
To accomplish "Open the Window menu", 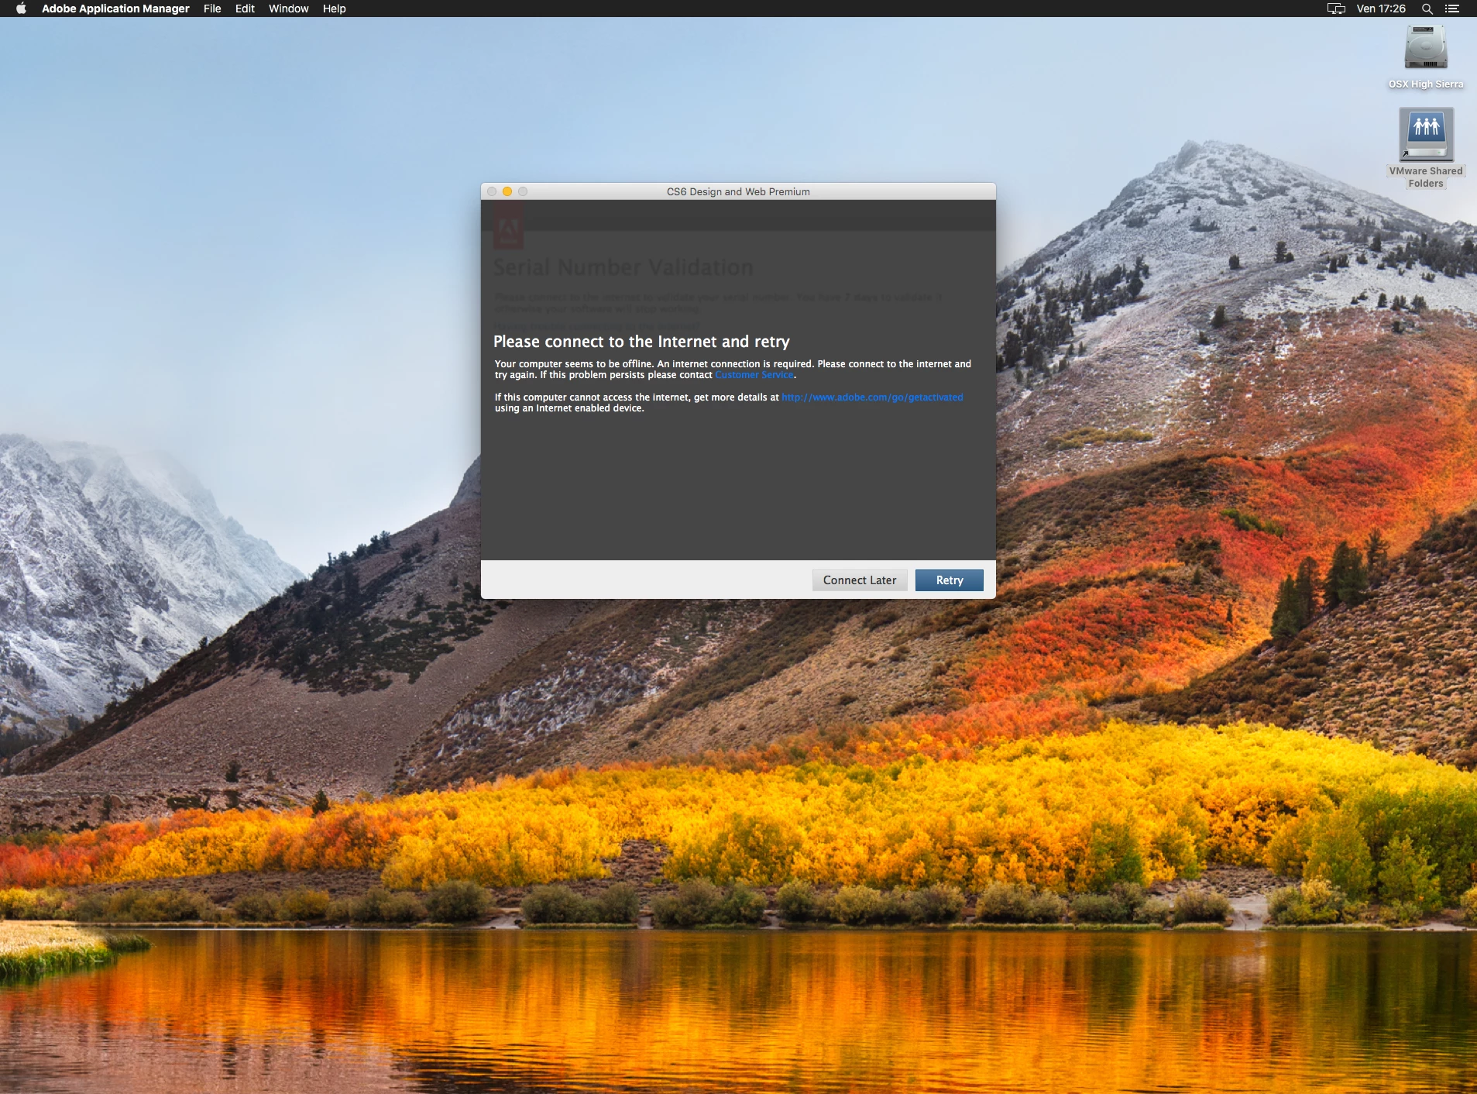I will [288, 9].
